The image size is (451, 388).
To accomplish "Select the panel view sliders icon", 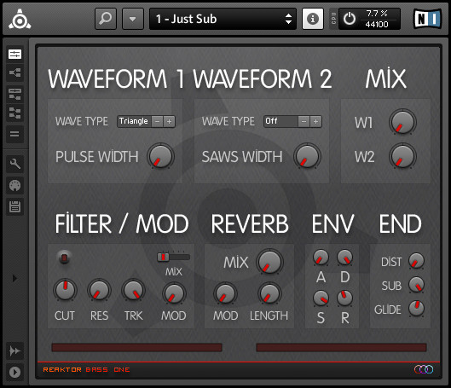I will point(15,54).
